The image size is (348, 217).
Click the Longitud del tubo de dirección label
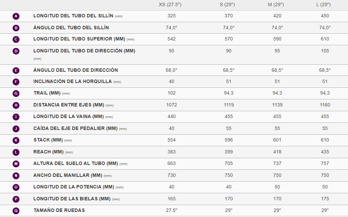tap(84, 51)
